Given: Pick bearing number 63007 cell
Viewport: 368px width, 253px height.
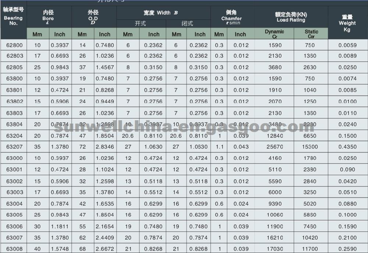Looking at the screenshot, I should coord(14,238).
